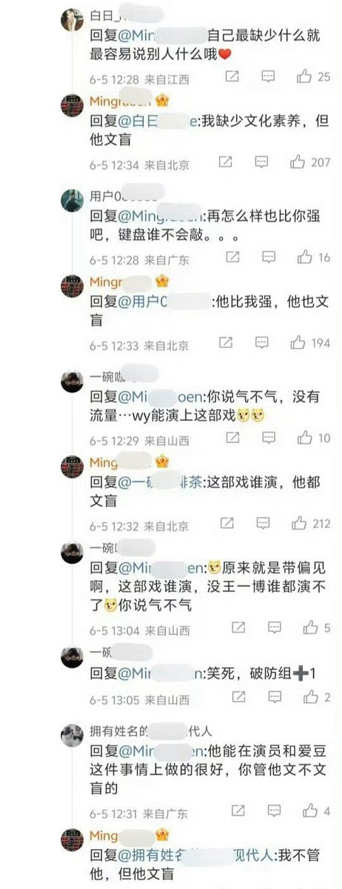Like the comment with 16 likes
This screenshot has width=342, height=889.
[304, 257]
